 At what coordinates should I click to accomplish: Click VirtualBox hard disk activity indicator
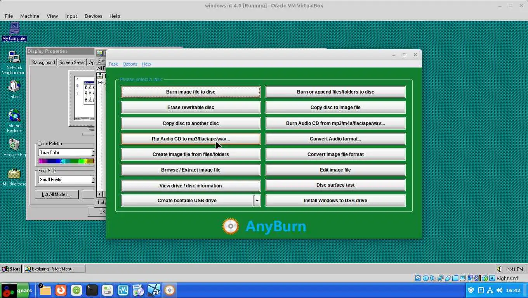(x=418, y=278)
